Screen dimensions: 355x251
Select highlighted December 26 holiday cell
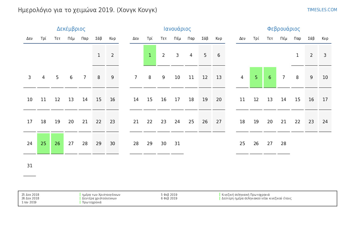click(x=57, y=144)
